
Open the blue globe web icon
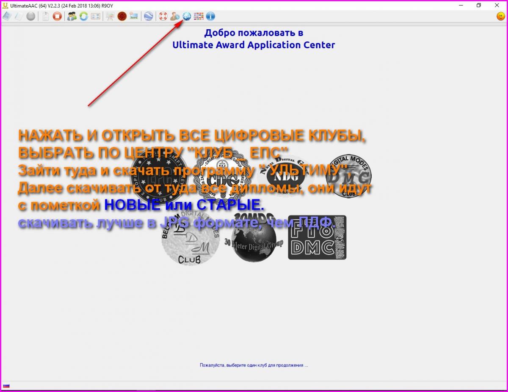pyautogui.click(x=187, y=17)
